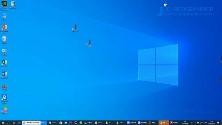Switch to the orange magnifier taskbar app
The width and height of the screenshot is (222, 125).
153,123
